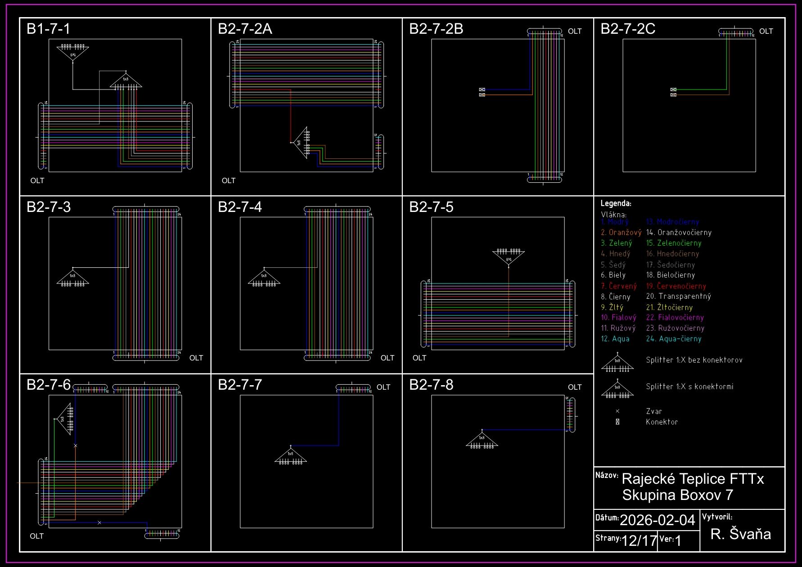Click the legend icon for splitter s konektormi
Viewport: 802px width, 567px height.
617,389
